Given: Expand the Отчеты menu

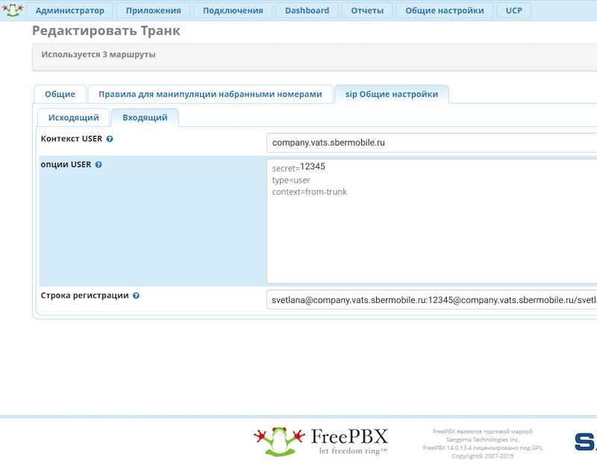Looking at the screenshot, I should tap(367, 10).
